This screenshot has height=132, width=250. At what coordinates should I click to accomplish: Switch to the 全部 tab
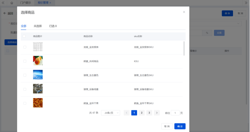click(x=23, y=26)
